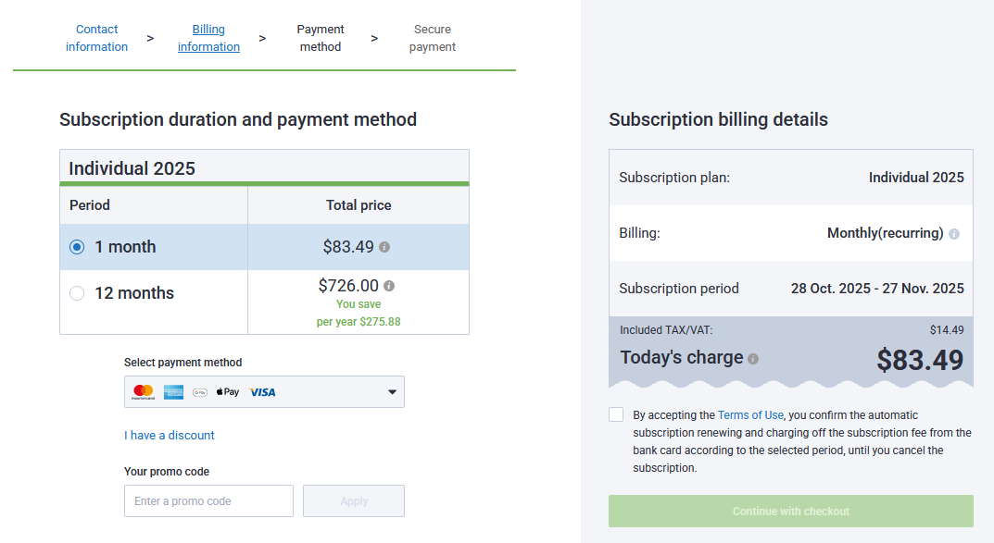The width and height of the screenshot is (994, 543).
Task: Click info icon next to Monthly(recurring)
Action: coord(954,234)
